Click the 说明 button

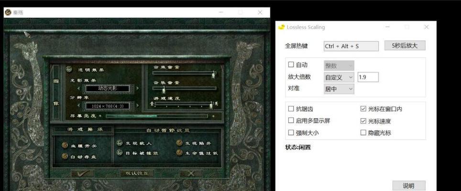pos(409,185)
